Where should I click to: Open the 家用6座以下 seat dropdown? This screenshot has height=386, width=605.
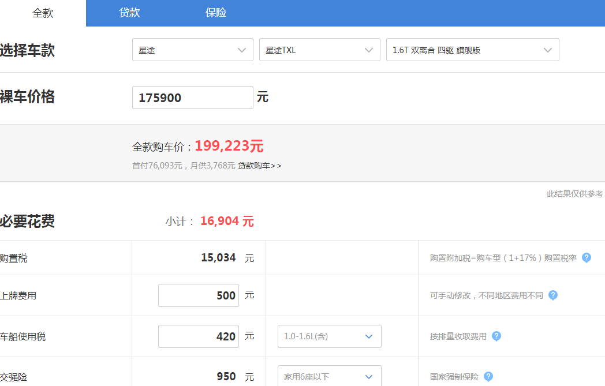pos(330,376)
